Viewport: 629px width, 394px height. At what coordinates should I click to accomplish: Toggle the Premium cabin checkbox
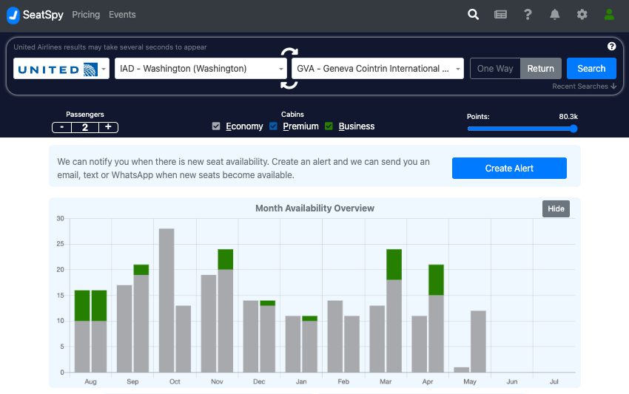tap(273, 126)
